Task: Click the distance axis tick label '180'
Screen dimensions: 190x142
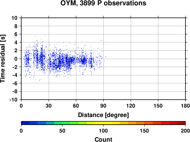Action: point(185,106)
